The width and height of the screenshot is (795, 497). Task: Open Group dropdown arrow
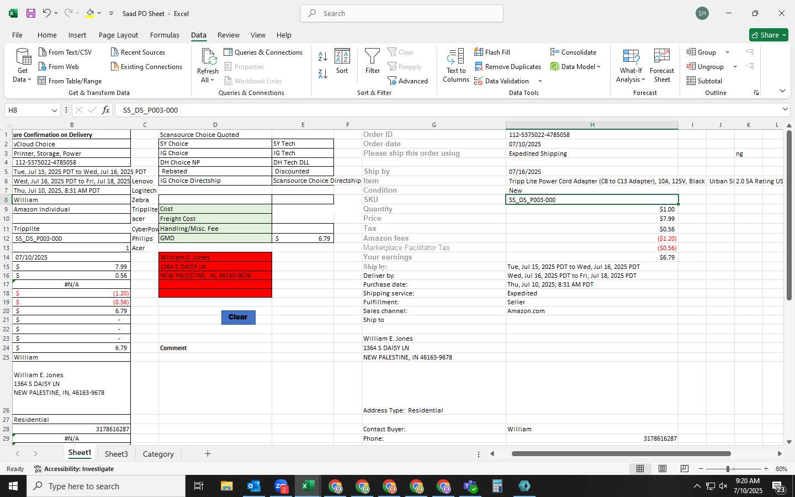(x=727, y=52)
